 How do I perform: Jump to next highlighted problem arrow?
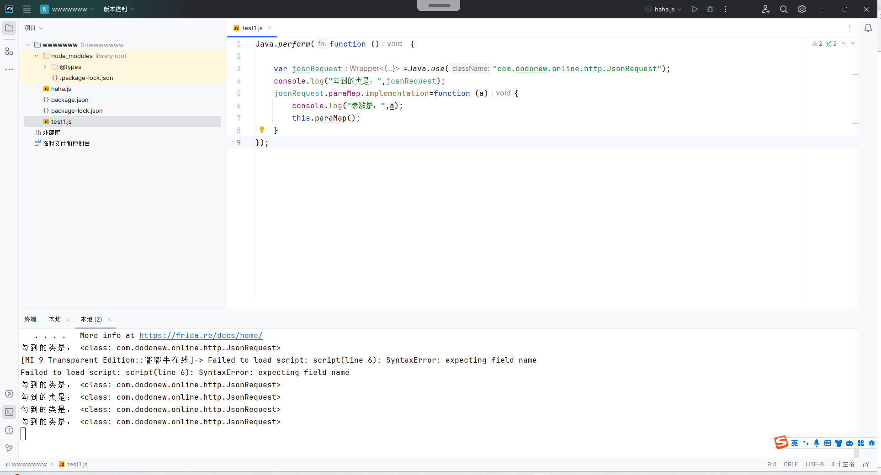click(x=853, y=43)
